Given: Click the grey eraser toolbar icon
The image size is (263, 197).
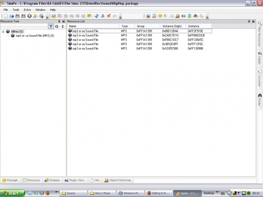Looking at the screenshot, I should click(x=114, y=16).
